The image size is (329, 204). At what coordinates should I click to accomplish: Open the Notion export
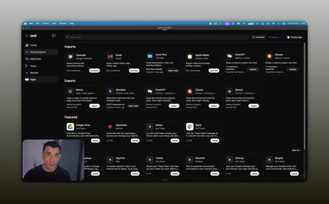tap(94, 106)
